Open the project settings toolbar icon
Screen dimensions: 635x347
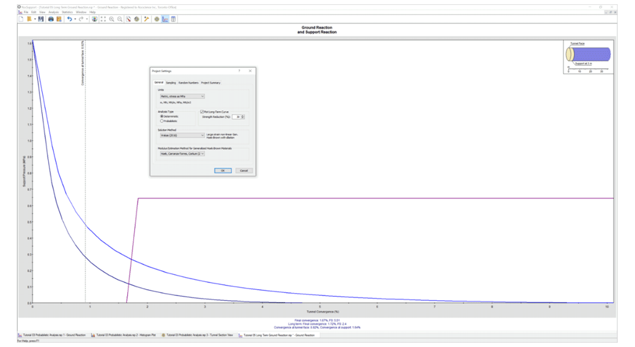pyautogui.click(x=128, y=19)
